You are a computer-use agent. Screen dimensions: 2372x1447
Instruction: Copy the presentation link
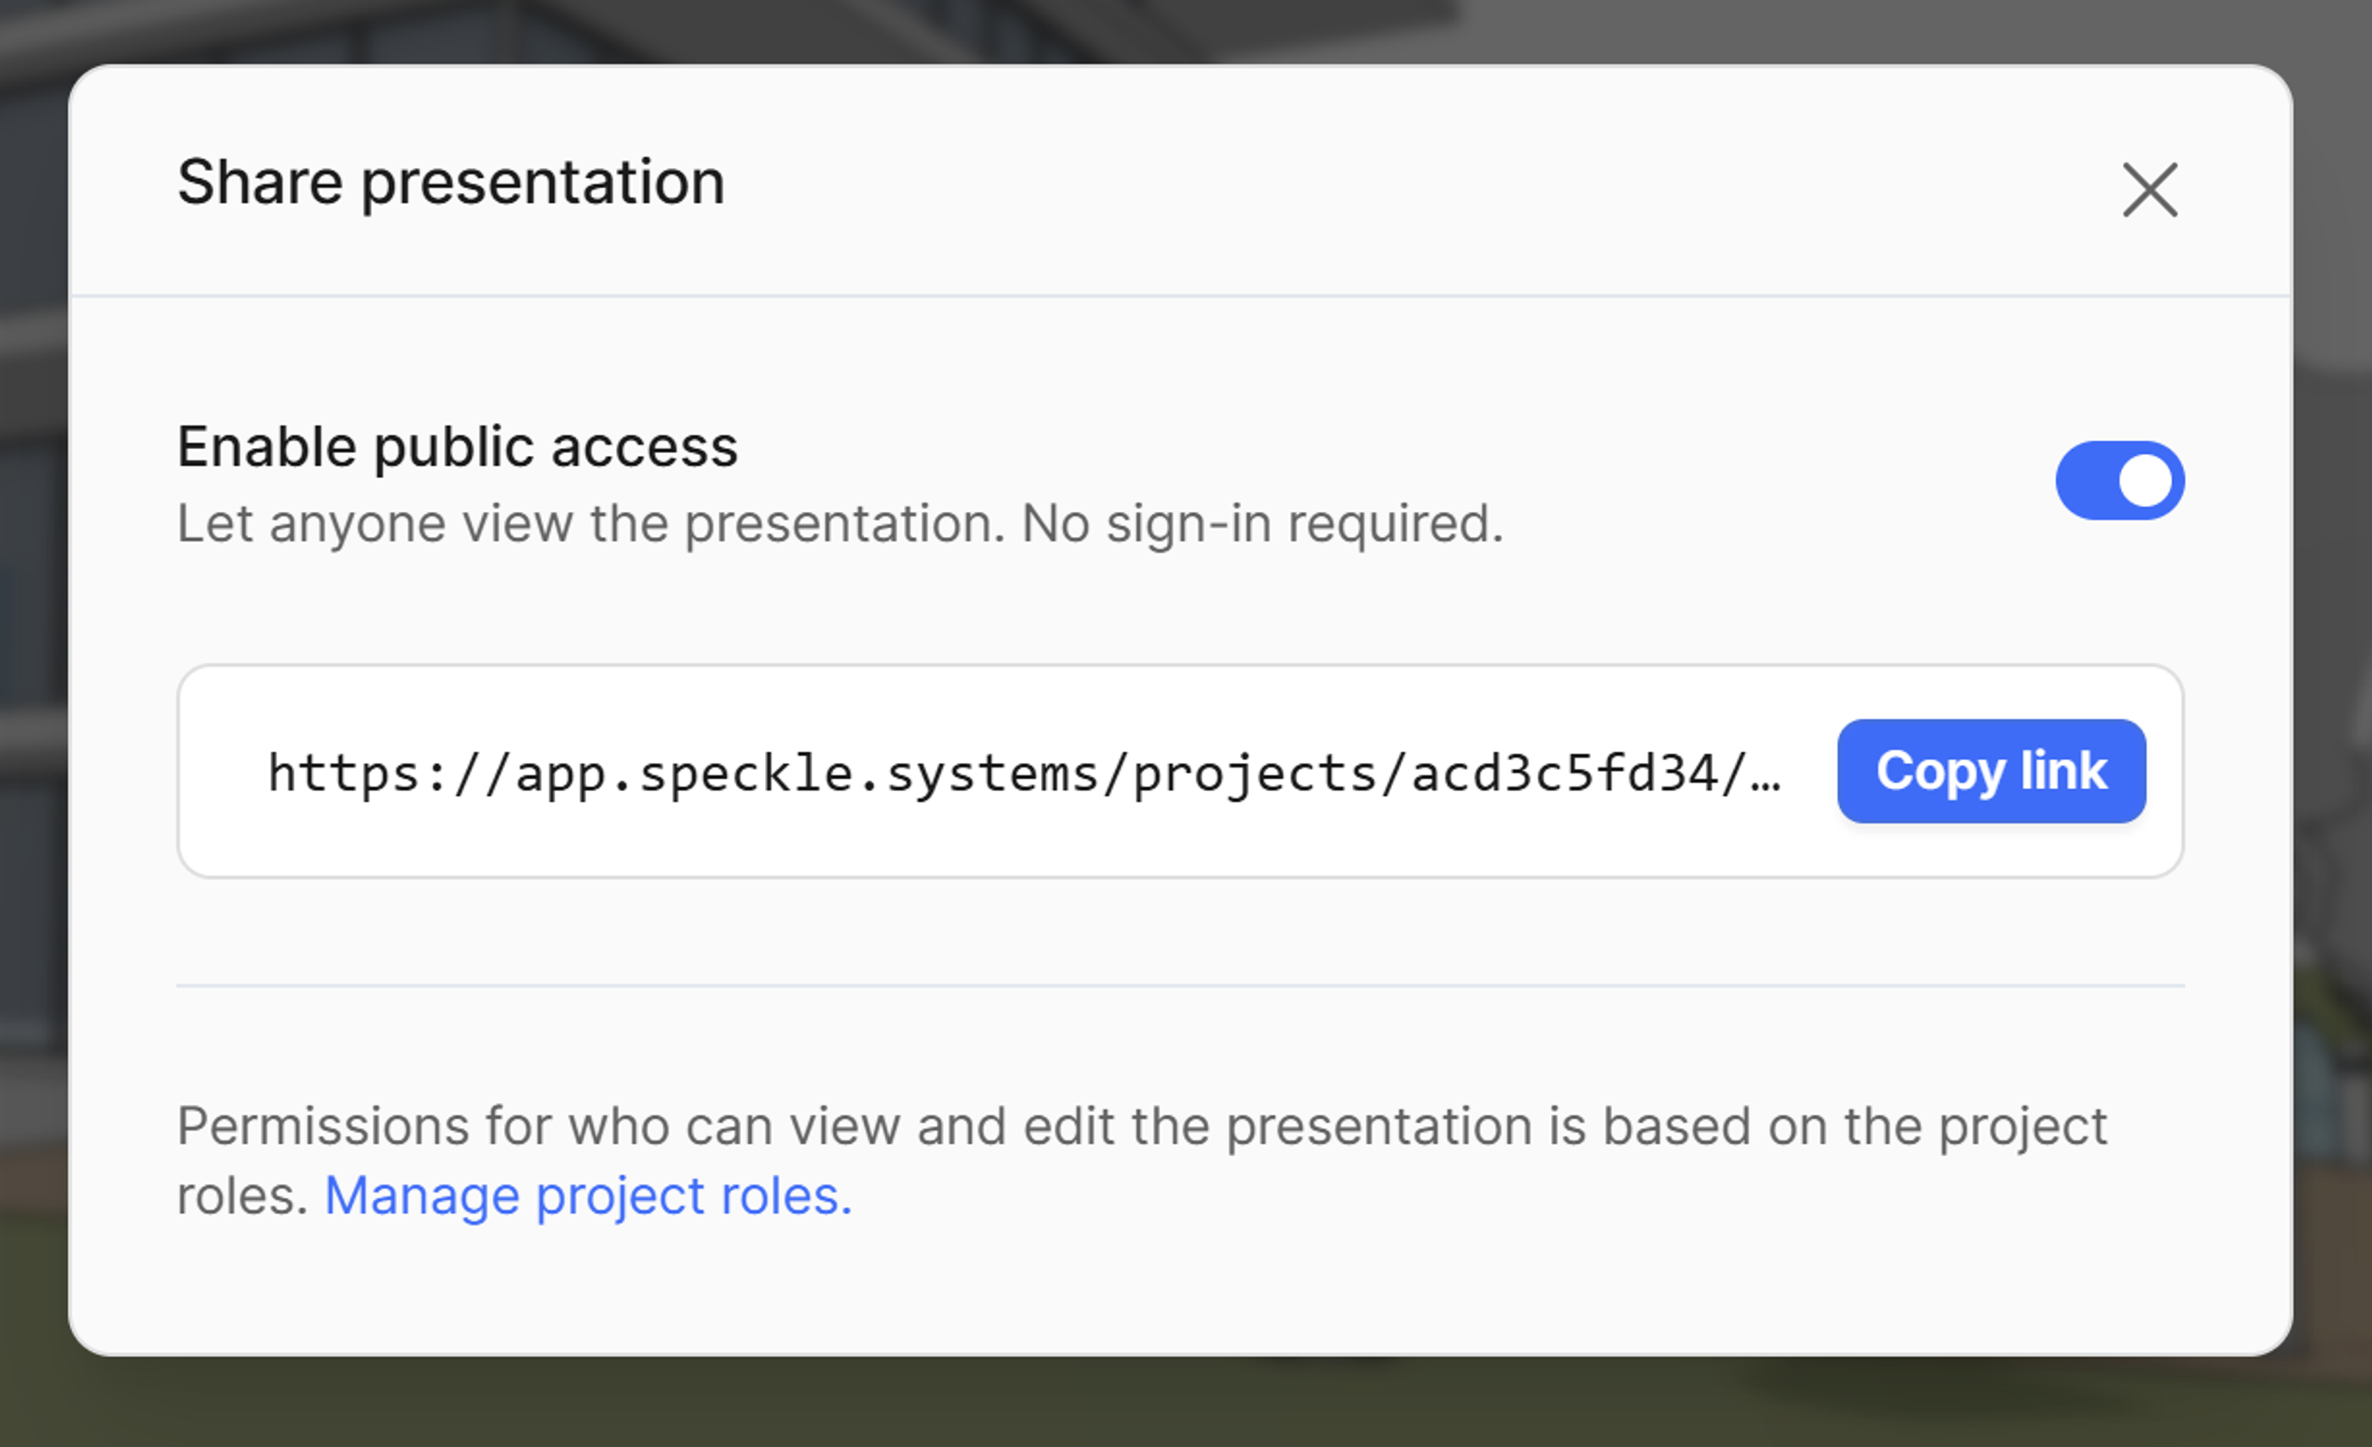click(1991, 771)
